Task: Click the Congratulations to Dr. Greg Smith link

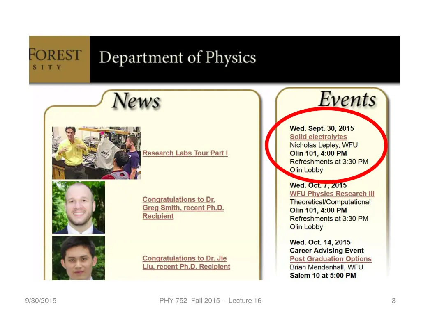Action: [x=183, y=208]
